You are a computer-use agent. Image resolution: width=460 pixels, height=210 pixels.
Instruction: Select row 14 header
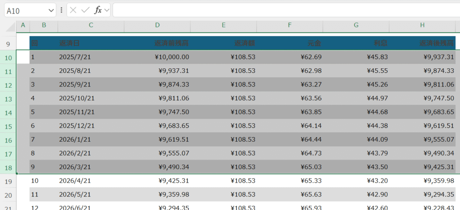[x=8, y=113]
